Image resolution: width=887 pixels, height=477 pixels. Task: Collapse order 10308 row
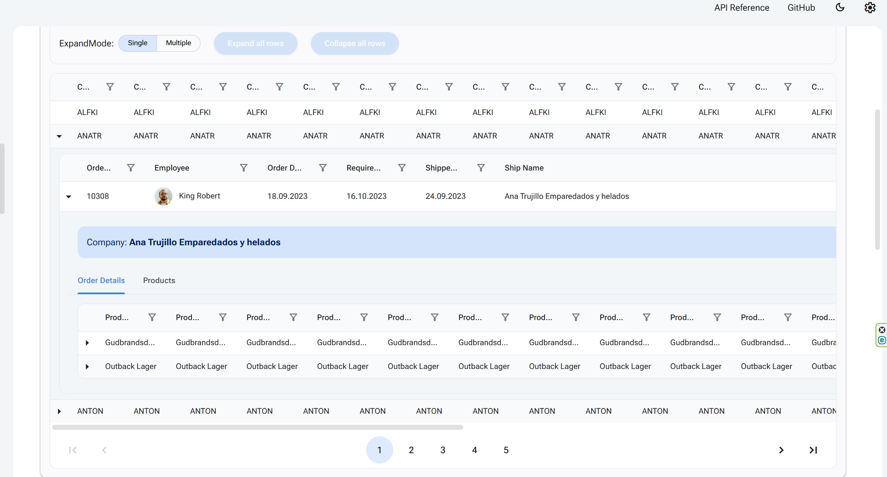click(69, 196)
